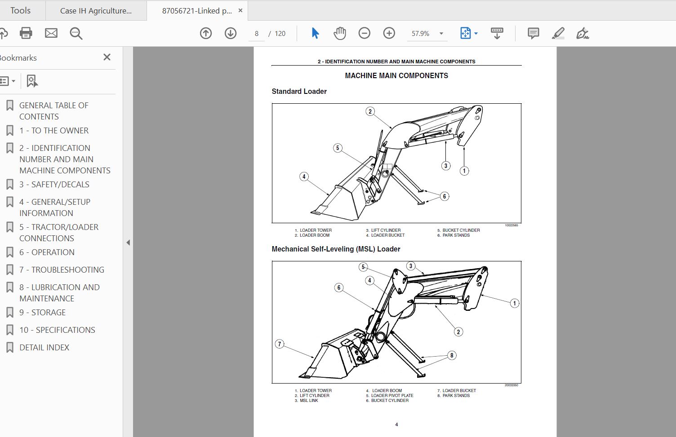Click bookmark icon beside TO THE OWNER

coord(9,131)
